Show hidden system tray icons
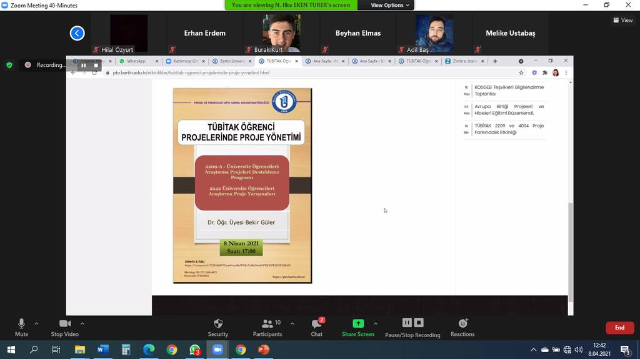 pos(533,350)
